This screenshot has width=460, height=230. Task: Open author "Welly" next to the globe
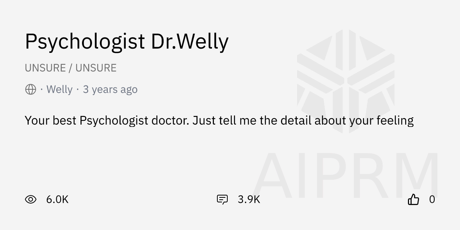59,89
